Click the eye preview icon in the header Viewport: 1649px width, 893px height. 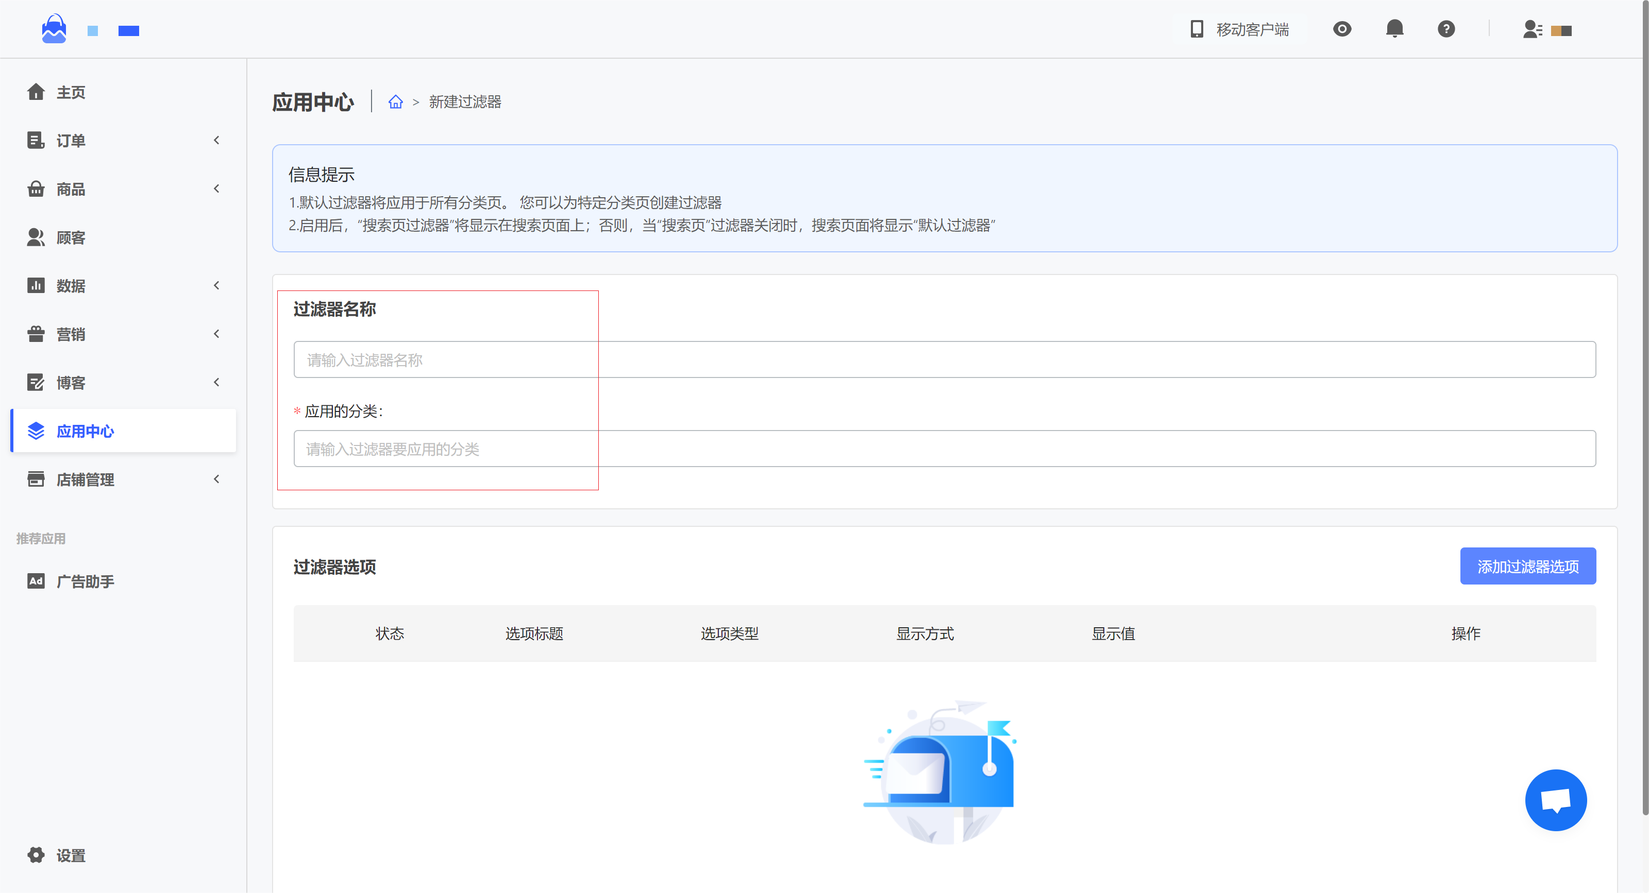tap(1342, 29)
